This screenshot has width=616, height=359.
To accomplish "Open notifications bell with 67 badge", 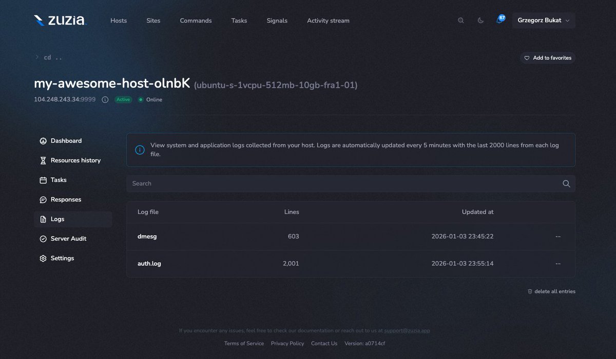I will pyautogui.click(x=500, y=20).
